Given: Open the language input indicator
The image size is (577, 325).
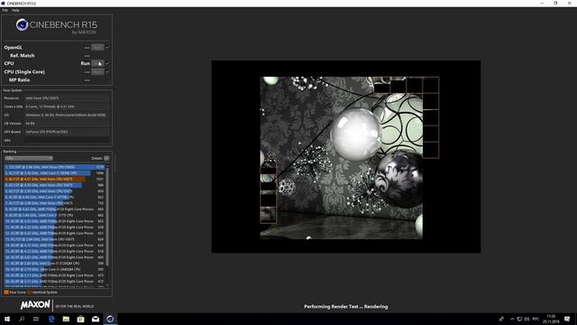Looking at the screenshot, I should (x=536, y=319).
